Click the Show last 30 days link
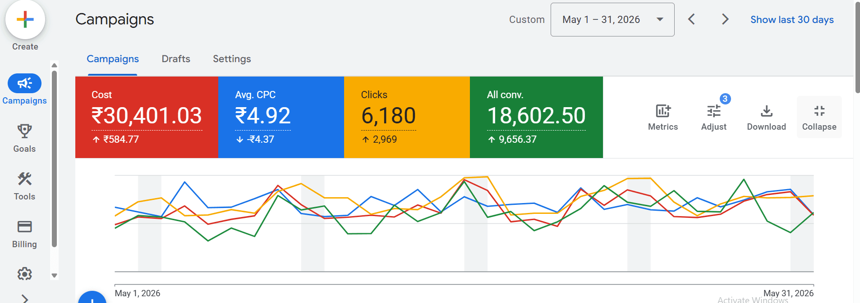This screenshot has height=303, width=860. tap(792, 20)
